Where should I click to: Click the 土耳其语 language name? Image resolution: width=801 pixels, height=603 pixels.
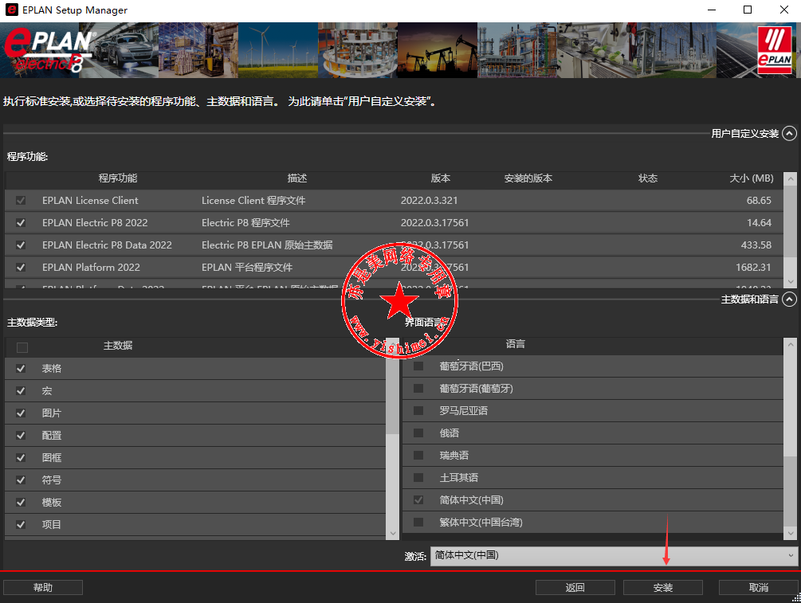point(459,477)
